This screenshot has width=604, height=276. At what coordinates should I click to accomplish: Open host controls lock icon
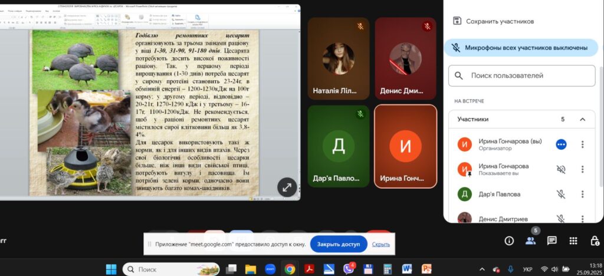[594, 241]
